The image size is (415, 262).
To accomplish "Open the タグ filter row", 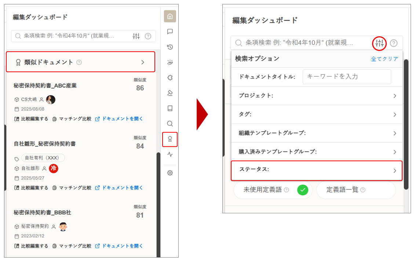I will click(x=316, y=114).
